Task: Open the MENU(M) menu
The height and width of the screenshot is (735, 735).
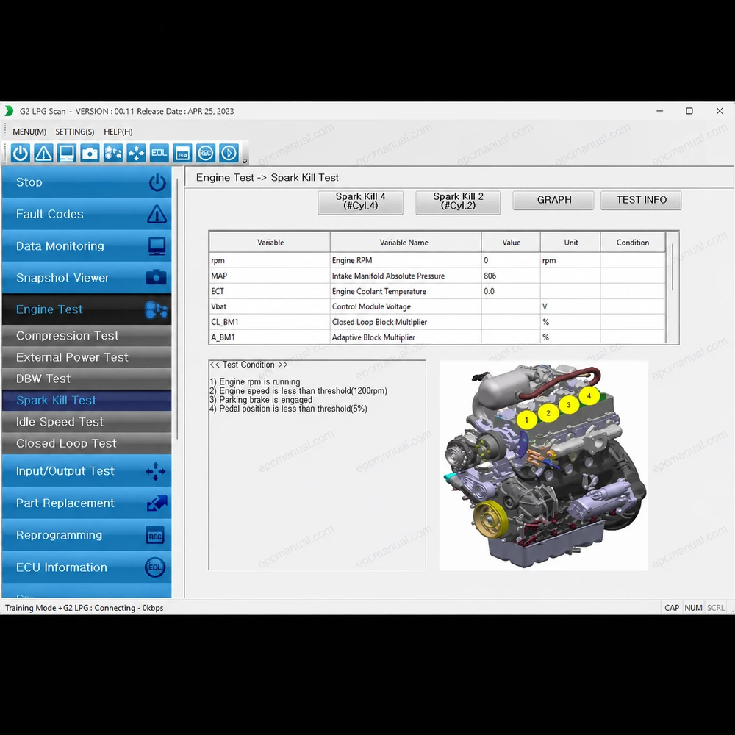Action: pyautogui.click(x=29, y=132)
